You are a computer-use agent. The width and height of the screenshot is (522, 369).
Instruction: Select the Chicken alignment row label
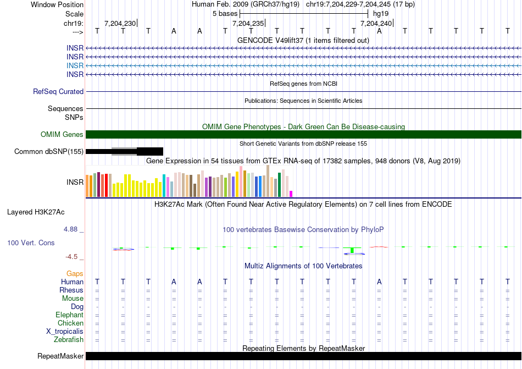coord(69,323)
